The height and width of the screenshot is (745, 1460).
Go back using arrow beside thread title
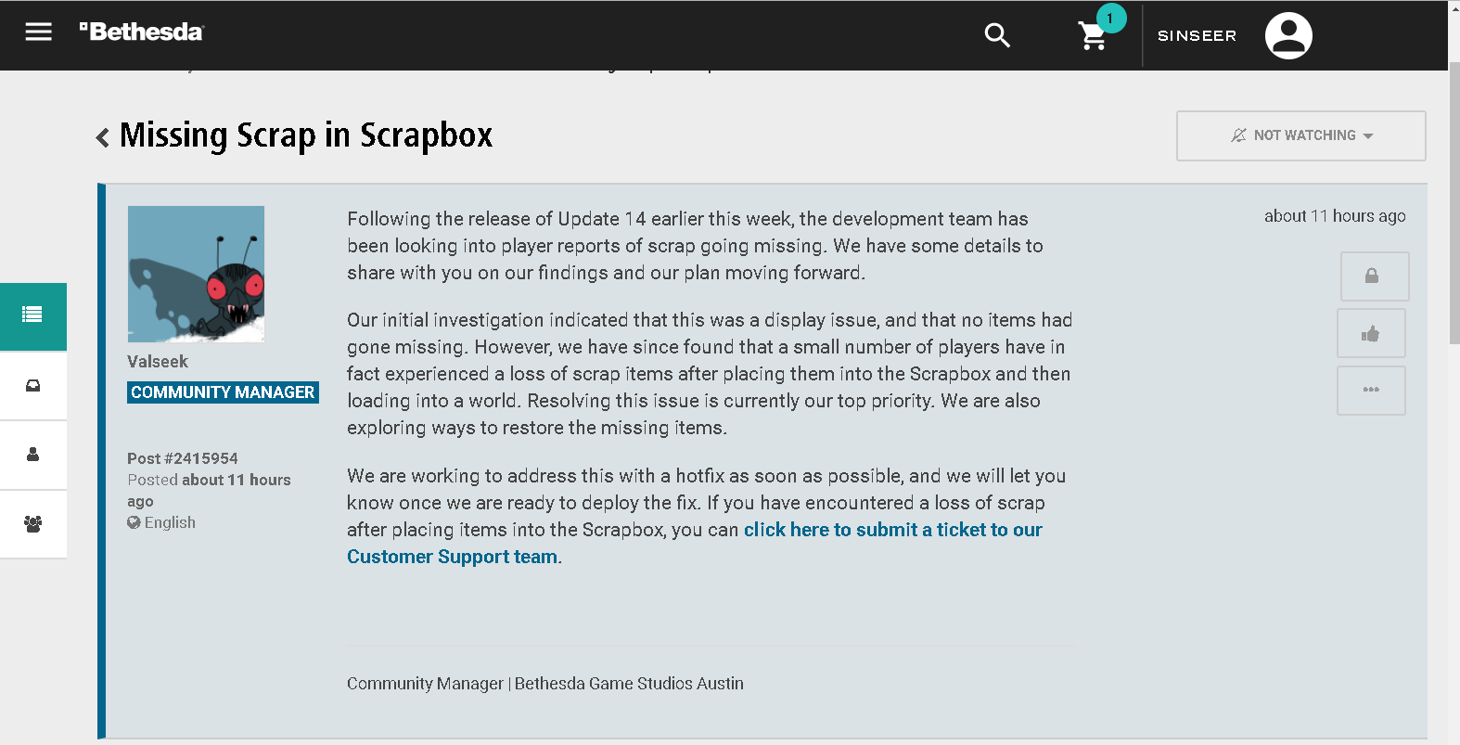[103, 137]
